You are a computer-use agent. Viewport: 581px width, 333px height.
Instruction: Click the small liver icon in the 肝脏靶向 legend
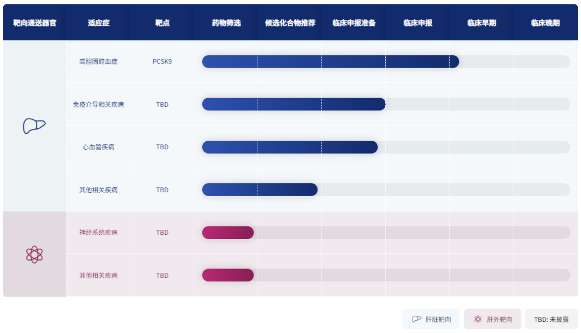tap(416, 319)
